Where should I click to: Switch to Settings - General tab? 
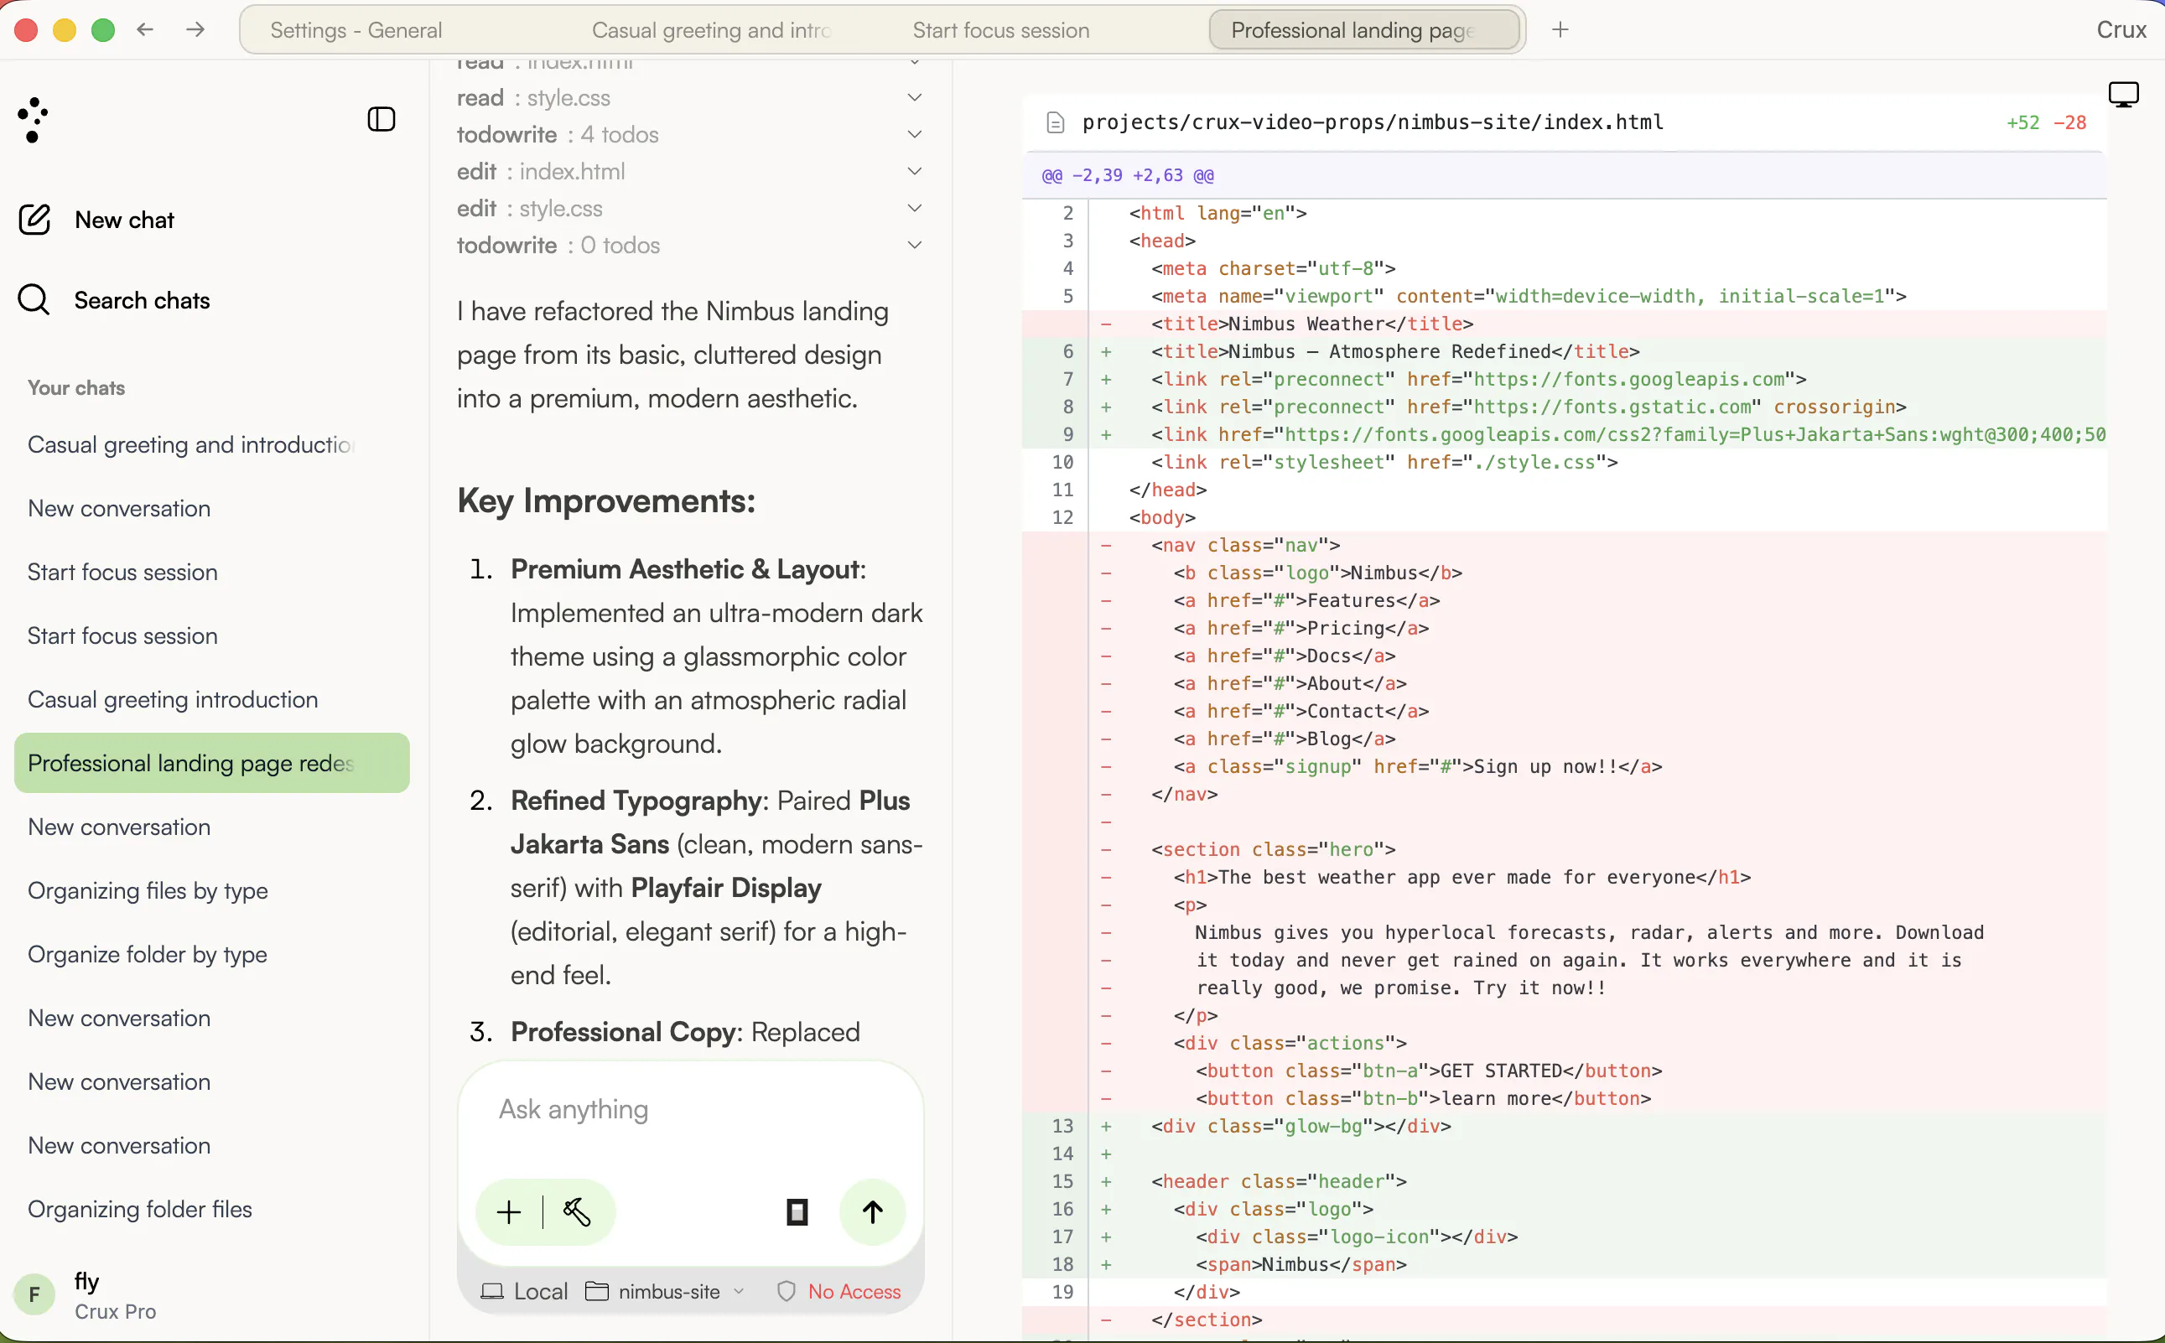(x=356, y=30)
